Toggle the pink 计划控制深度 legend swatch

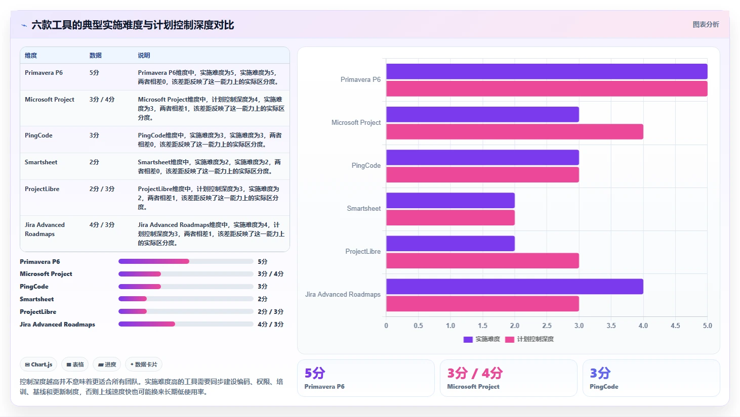click(509, 339)
